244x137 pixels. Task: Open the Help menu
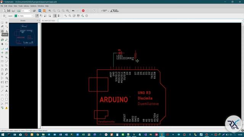click(47, 6)
